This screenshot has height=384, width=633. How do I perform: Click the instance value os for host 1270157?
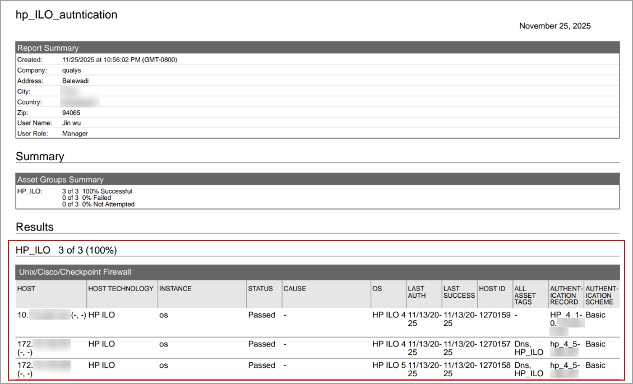click(164, 344)
